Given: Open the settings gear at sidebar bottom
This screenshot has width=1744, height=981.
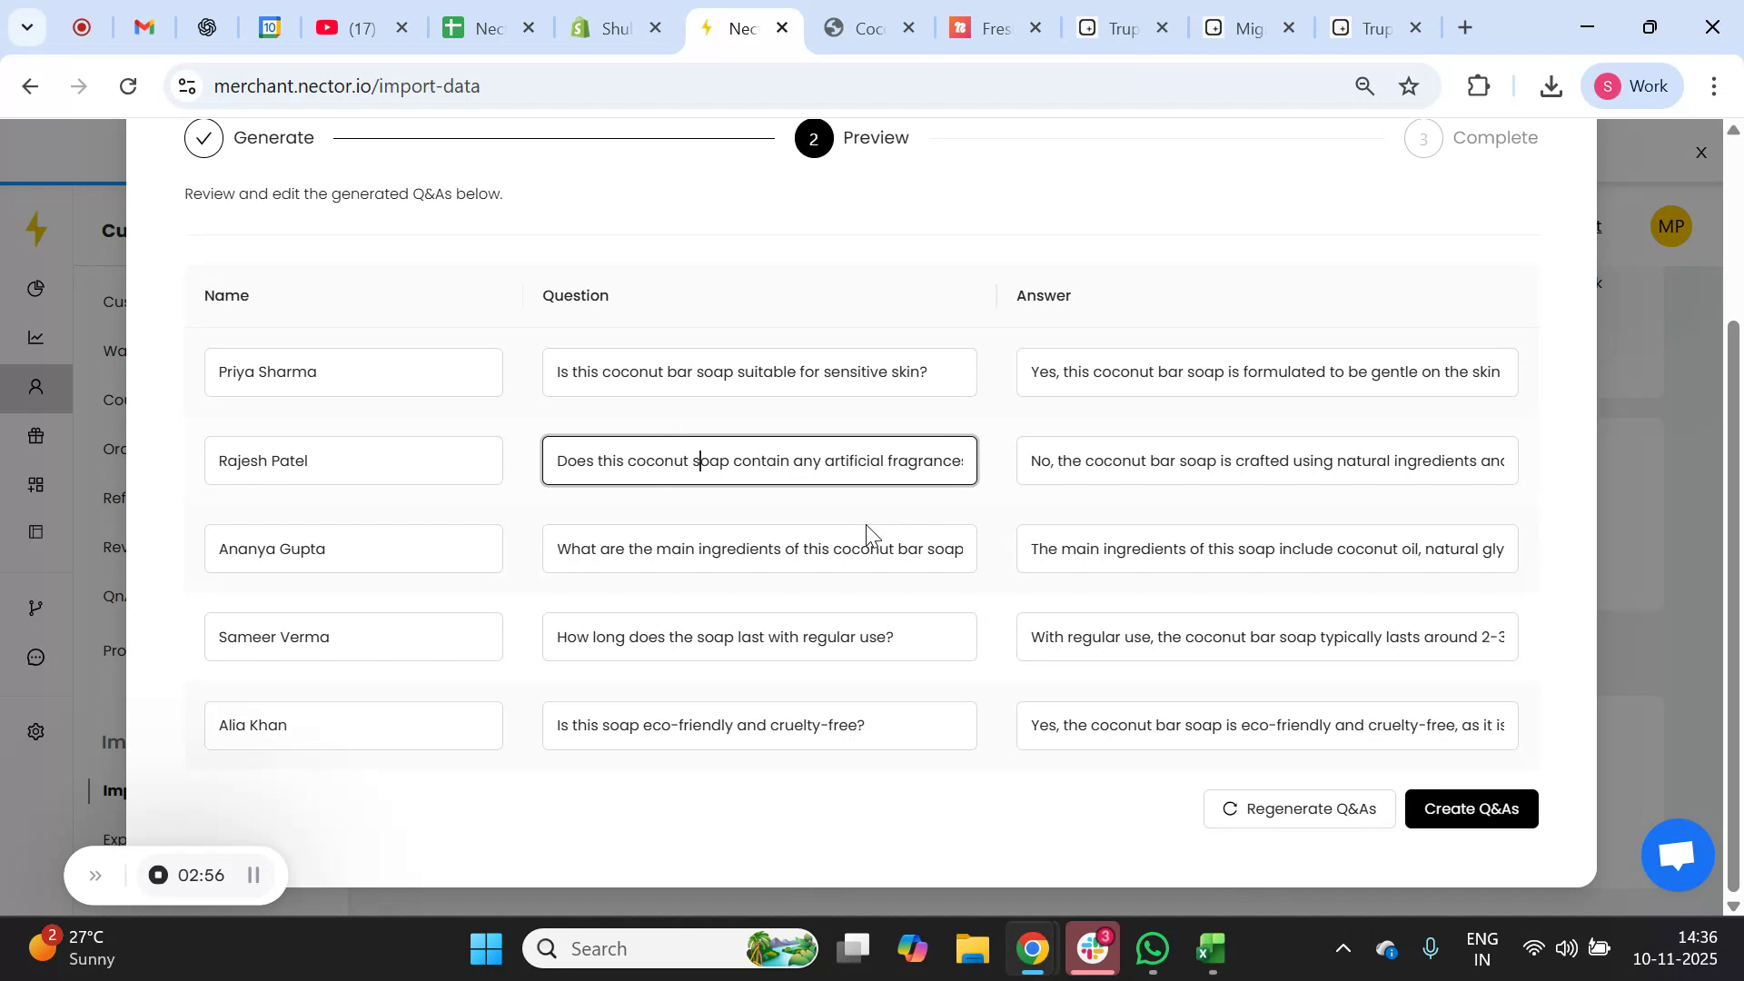Looking at the screenshot, I should click(x=36, y=731).
